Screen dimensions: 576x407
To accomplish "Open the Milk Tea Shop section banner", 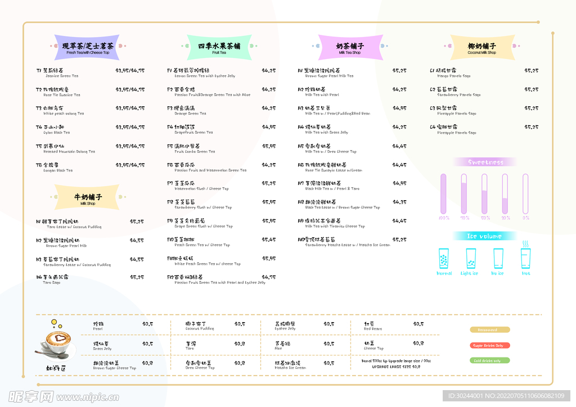I will coord(350,47).
